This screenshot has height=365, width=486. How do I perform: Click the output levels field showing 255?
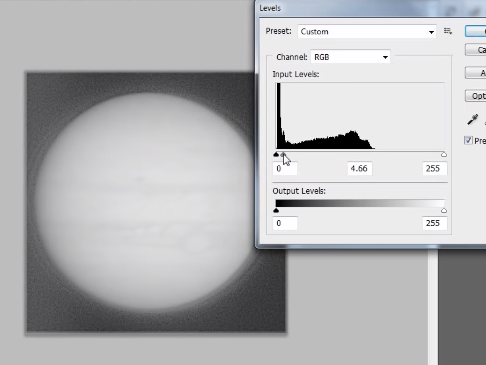(434, 223)
